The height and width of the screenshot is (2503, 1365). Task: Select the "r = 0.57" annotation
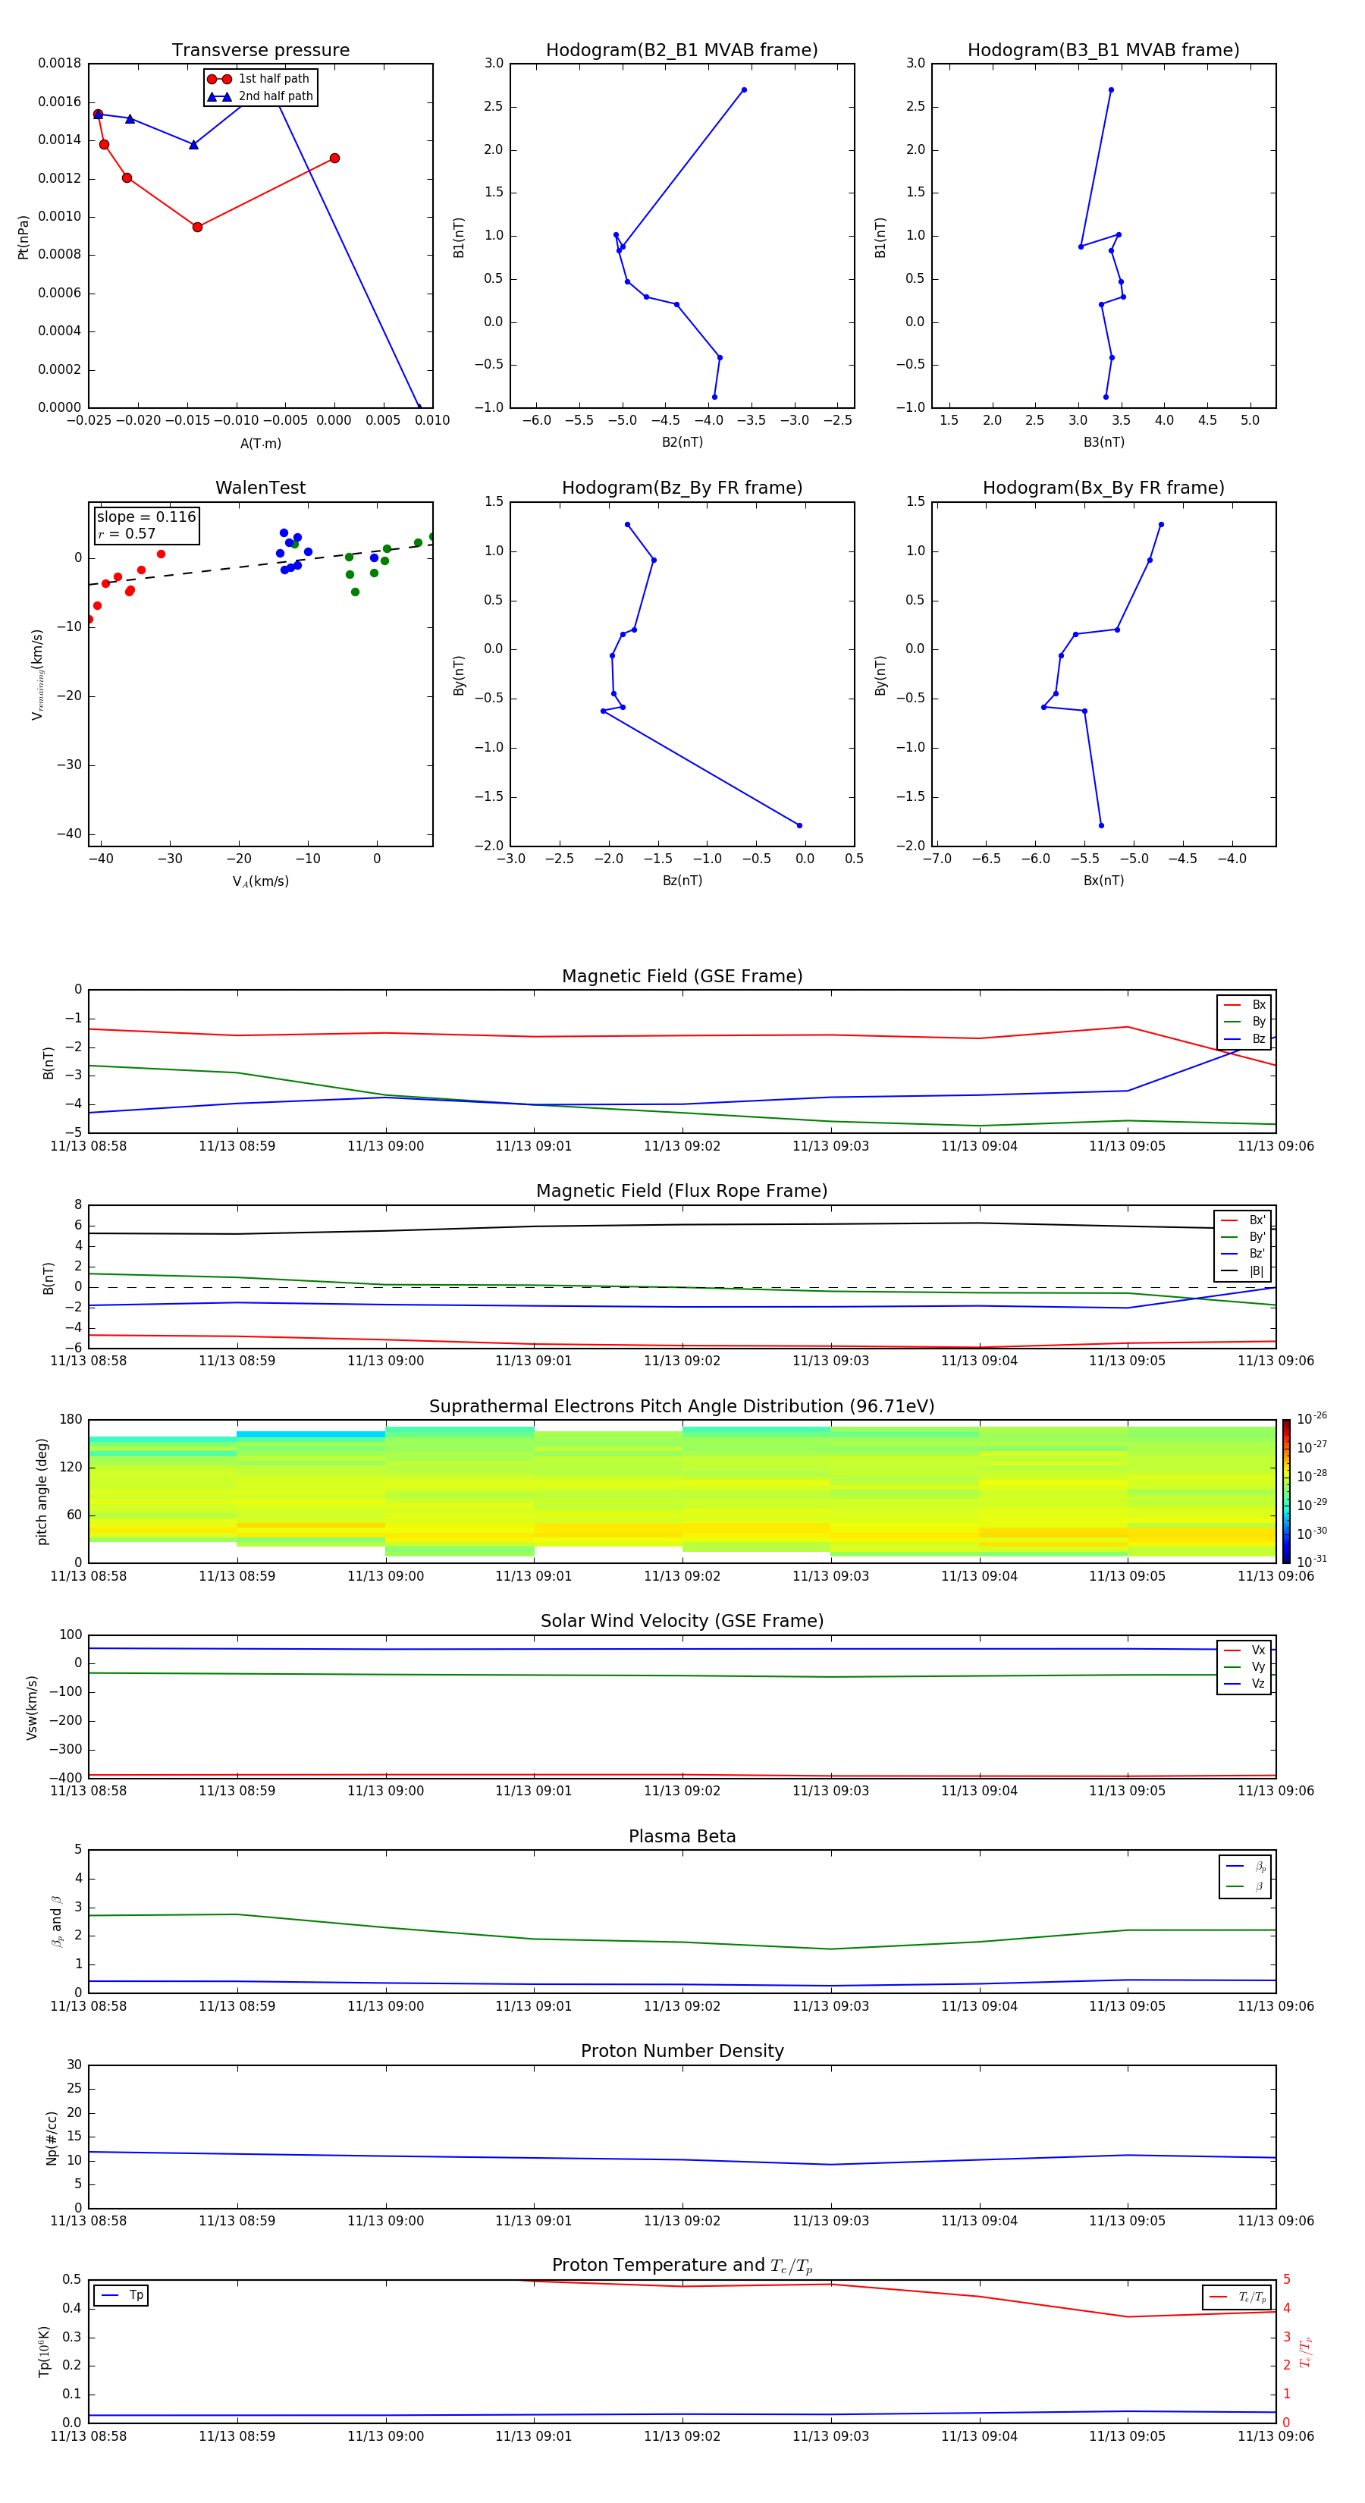click(127, 533)
